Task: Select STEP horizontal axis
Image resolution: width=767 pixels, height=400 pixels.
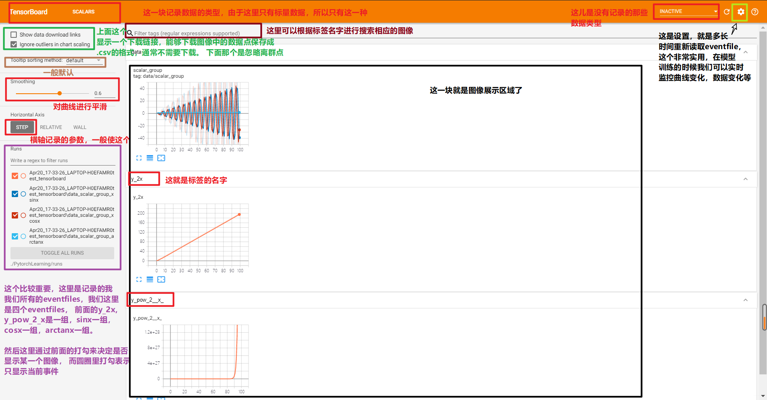Action: point(22,127)
